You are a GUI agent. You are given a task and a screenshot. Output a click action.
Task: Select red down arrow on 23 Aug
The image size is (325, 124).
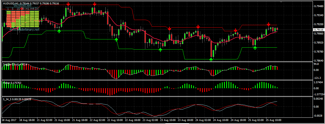[169, 29]
